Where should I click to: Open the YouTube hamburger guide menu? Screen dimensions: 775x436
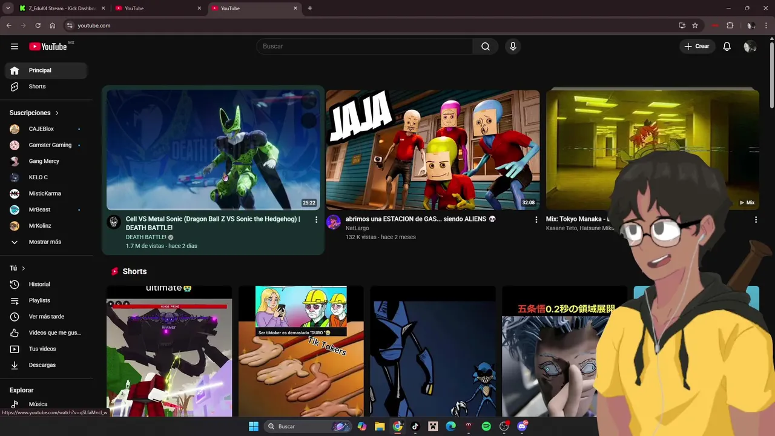[15, 47]
